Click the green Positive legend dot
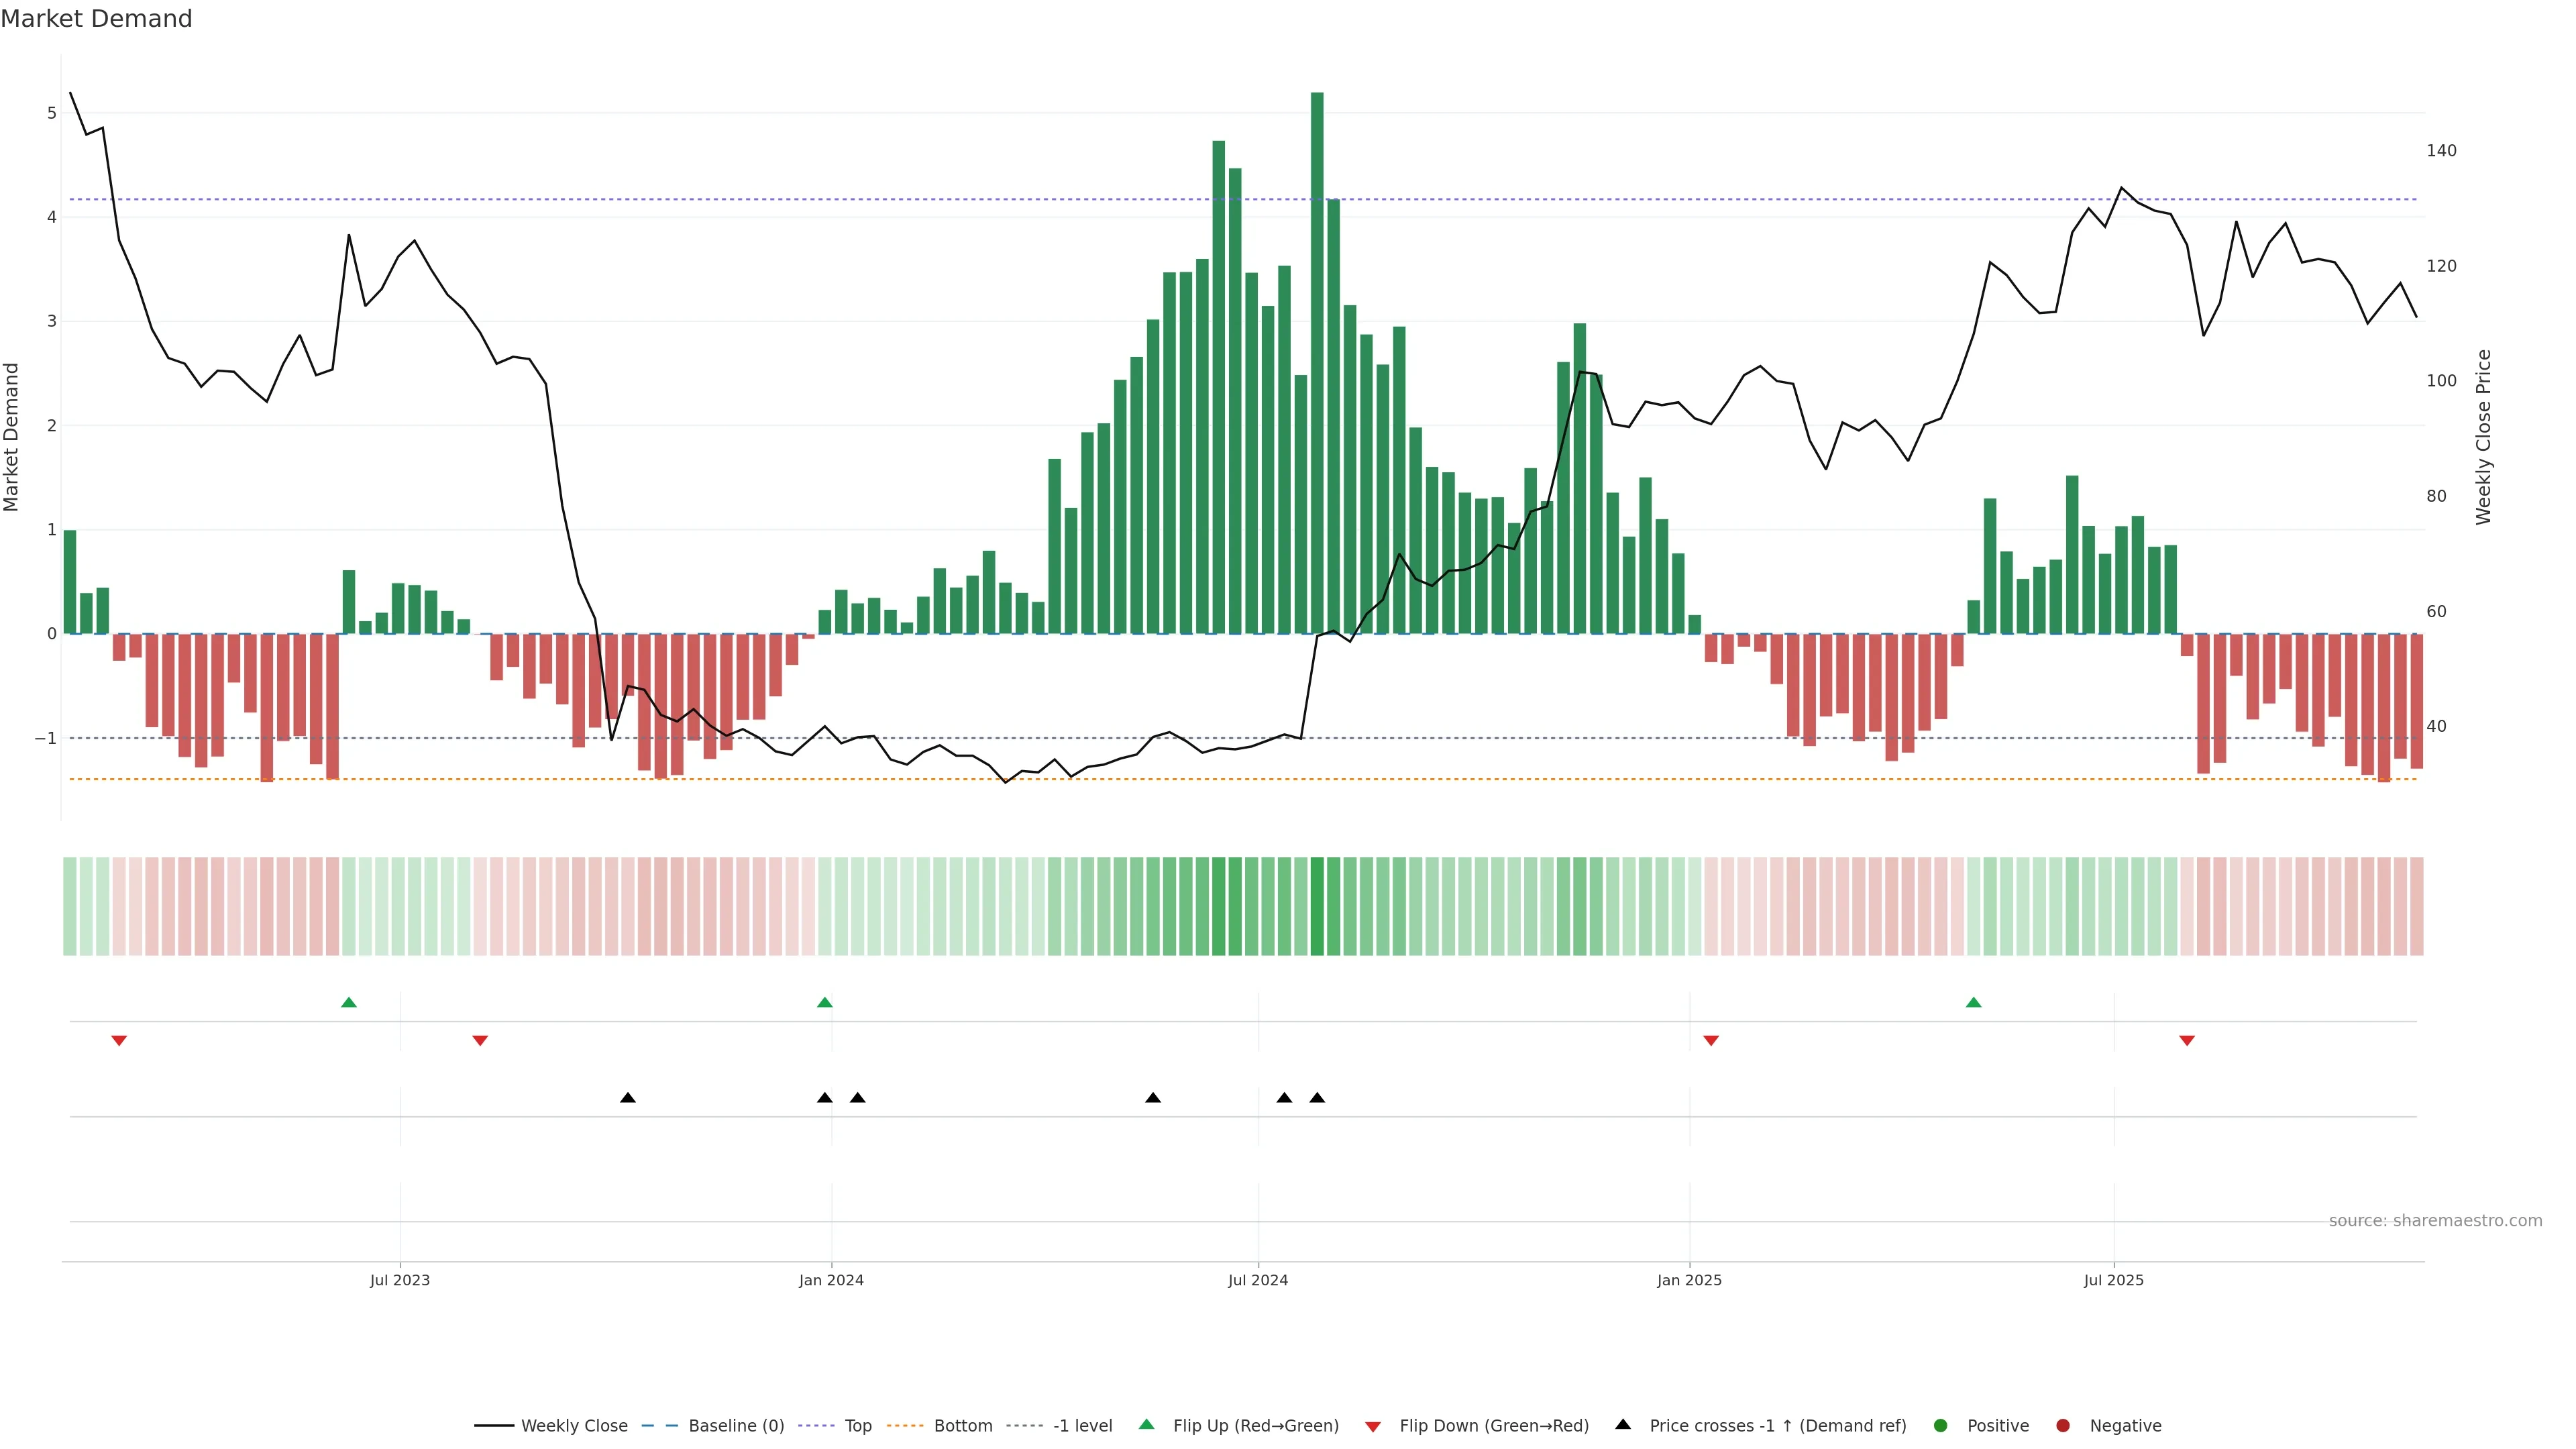2576x1449 pixels. [x=1941, y=1425]
